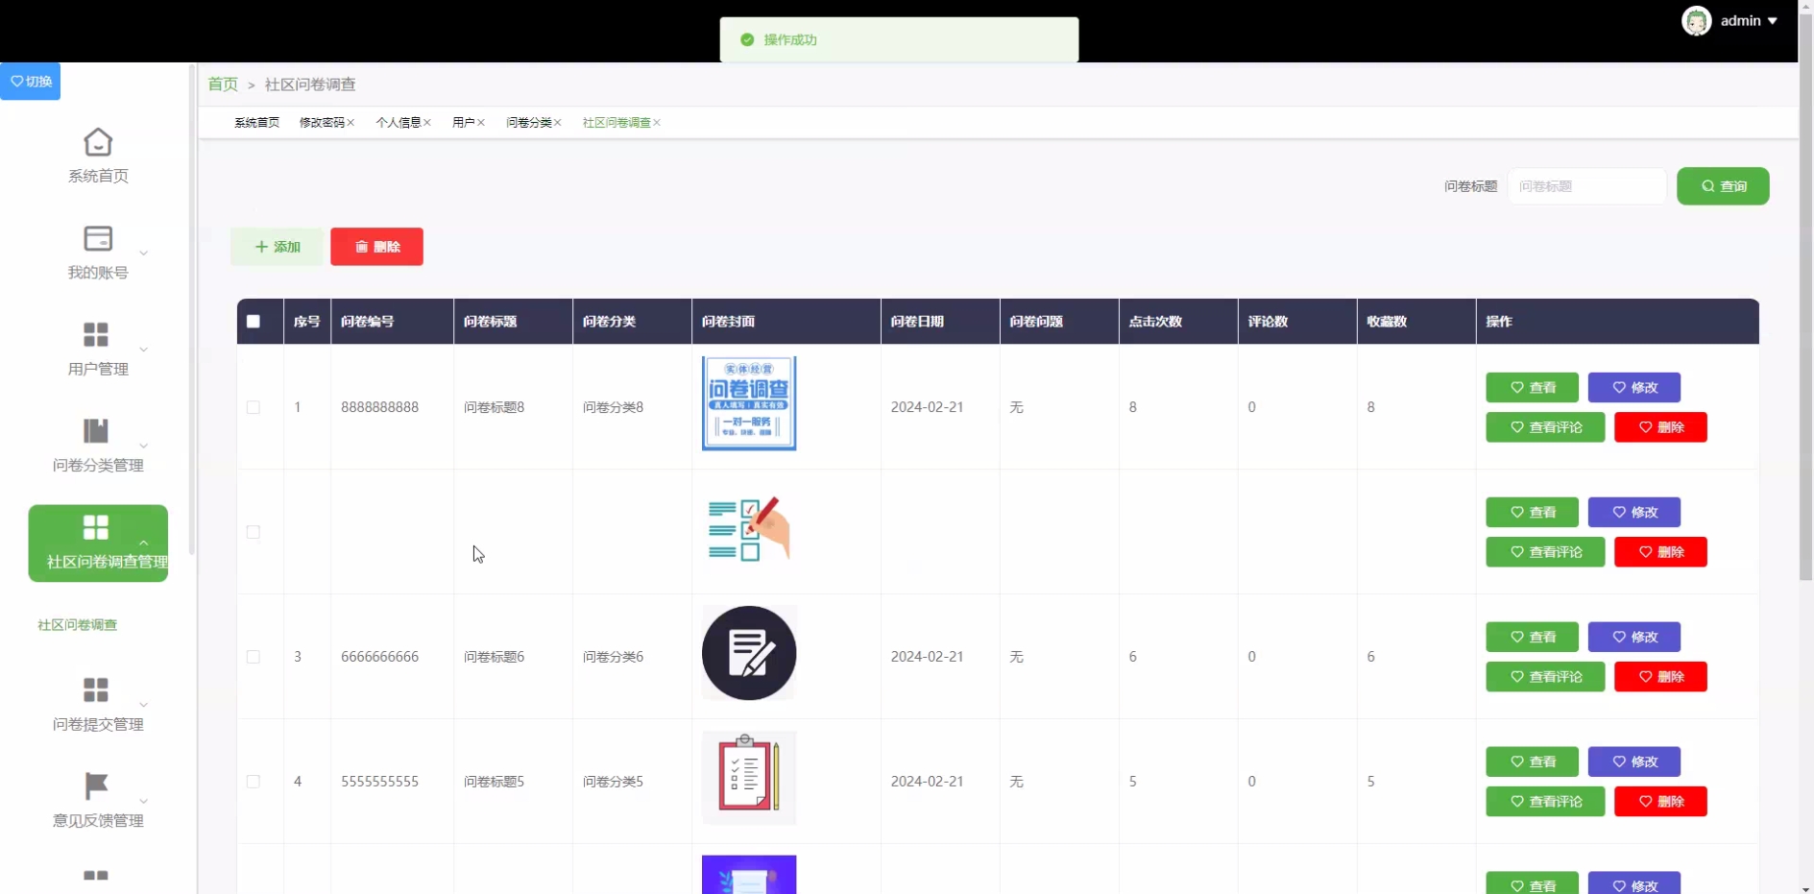
Task: Open the black circular notepad cover thumbnail
Action: pos(749,653)
